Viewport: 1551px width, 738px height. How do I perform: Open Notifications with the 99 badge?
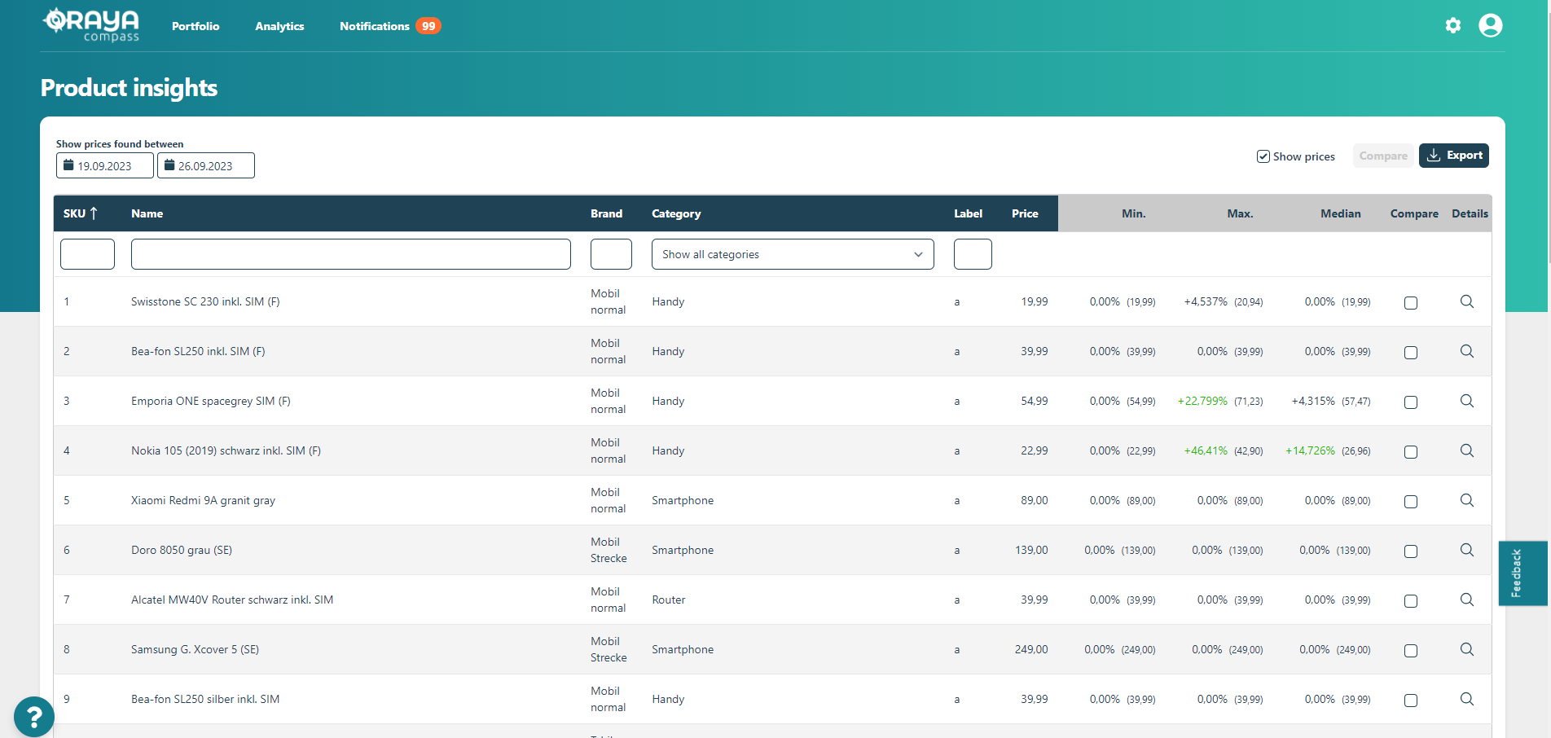coord(374,25)
